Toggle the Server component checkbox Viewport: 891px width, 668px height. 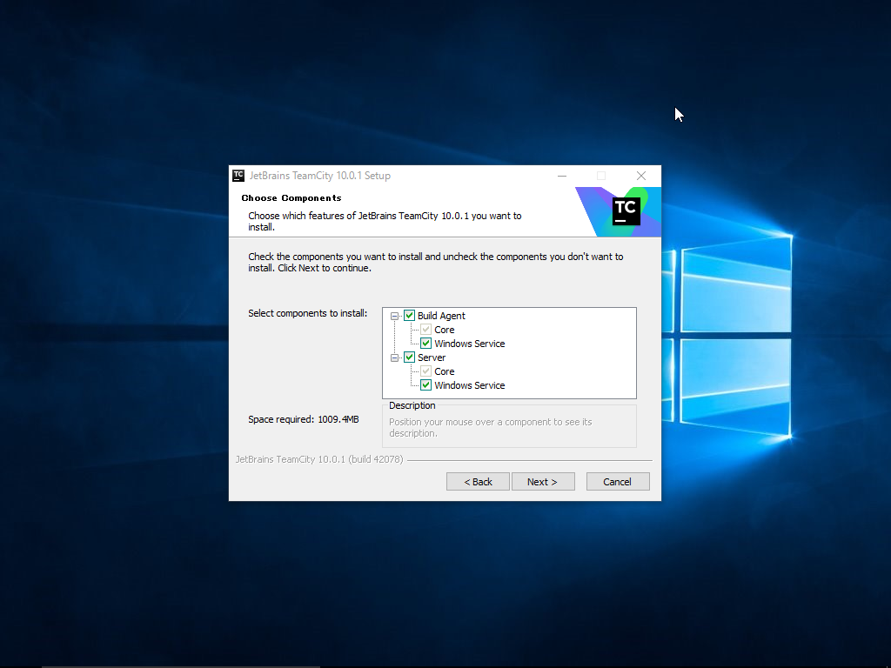[x=409, y=357]
